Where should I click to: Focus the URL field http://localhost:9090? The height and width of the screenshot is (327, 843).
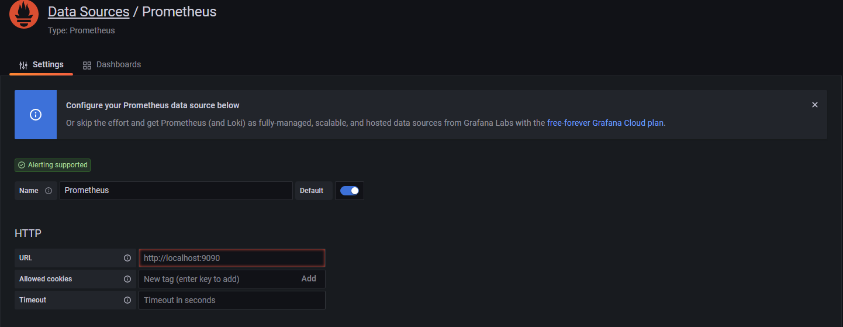pos(232,258)
